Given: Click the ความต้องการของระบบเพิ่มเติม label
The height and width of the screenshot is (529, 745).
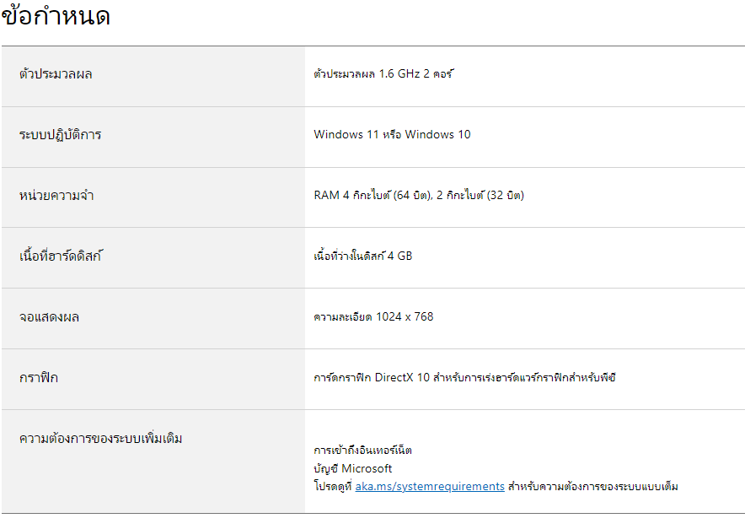Looking at the screenshot, I should point(100,439).
